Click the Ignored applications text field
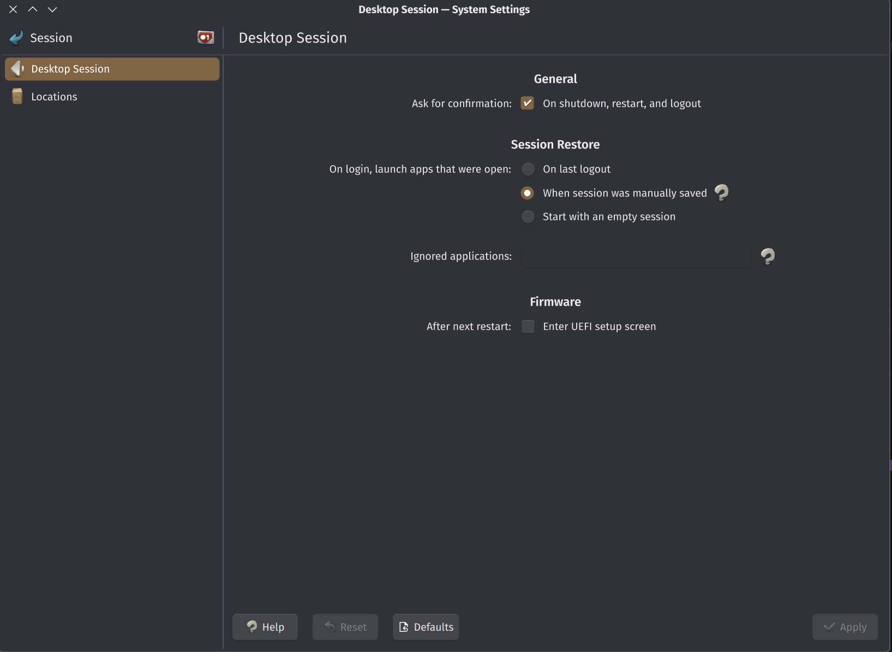Image resolution: width=892 pixels, height=652 pixels. pos(636,257)
